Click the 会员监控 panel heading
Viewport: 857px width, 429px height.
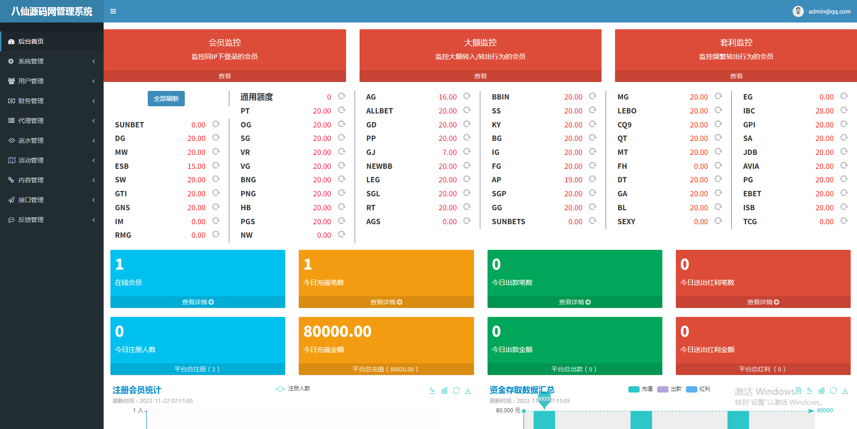(x=225, y=42)
